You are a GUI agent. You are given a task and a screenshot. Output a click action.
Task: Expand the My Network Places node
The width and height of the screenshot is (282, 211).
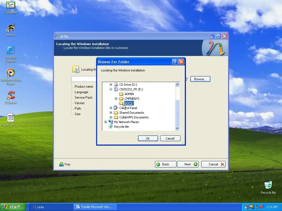coord(105,122)
